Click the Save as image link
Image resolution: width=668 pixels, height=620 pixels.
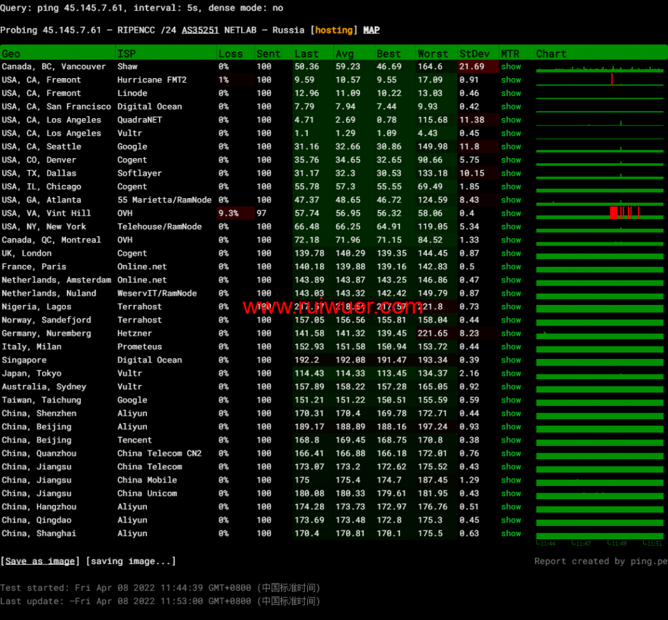click(40, 561)
